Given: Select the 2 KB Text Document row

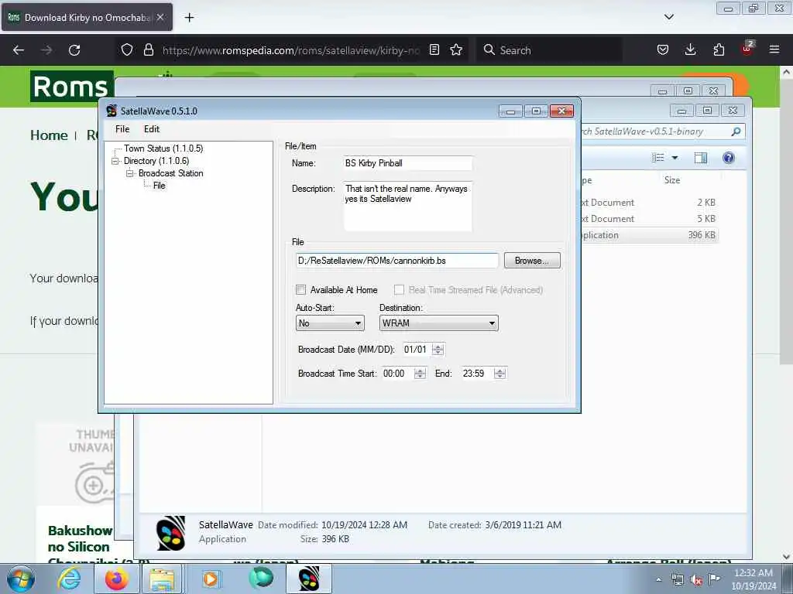Looking at the screenshot, I should click(650, 203).
